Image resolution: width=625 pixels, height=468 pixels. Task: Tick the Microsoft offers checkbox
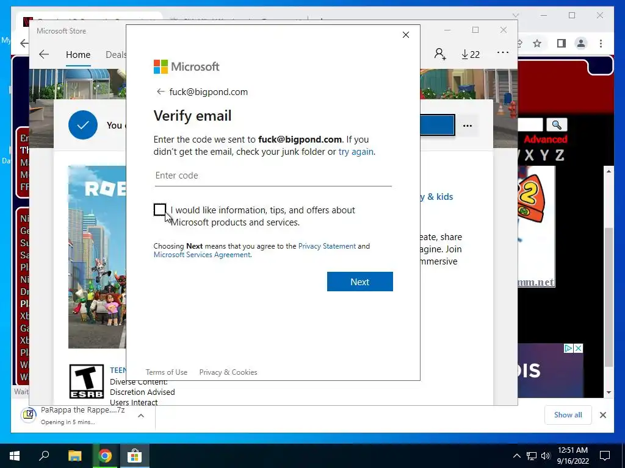pyautogui.click(x=160, y=210)
